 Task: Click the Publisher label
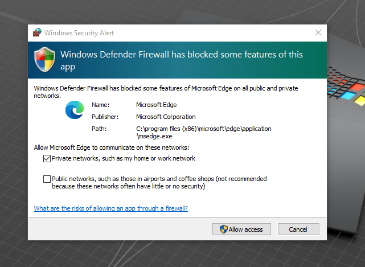(105, 117)
